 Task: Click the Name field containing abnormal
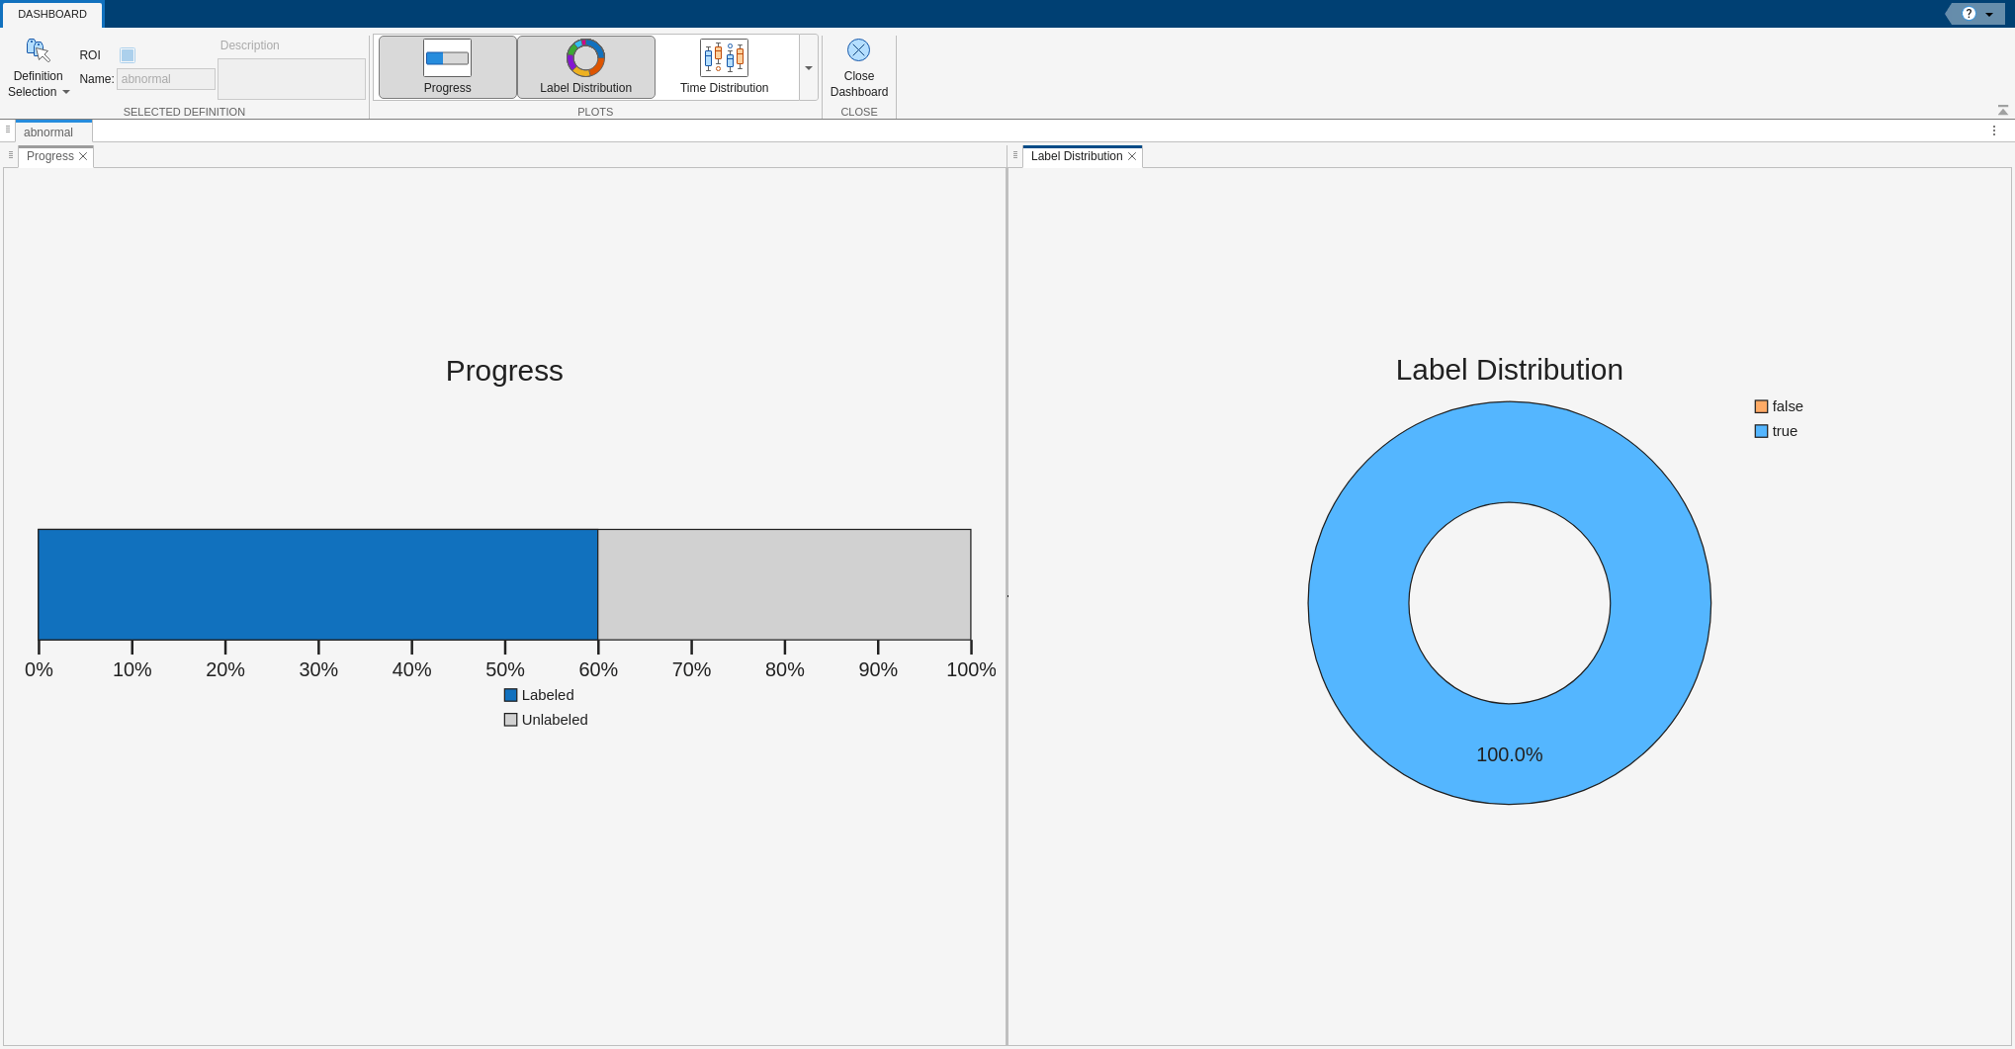click(166, 79)
